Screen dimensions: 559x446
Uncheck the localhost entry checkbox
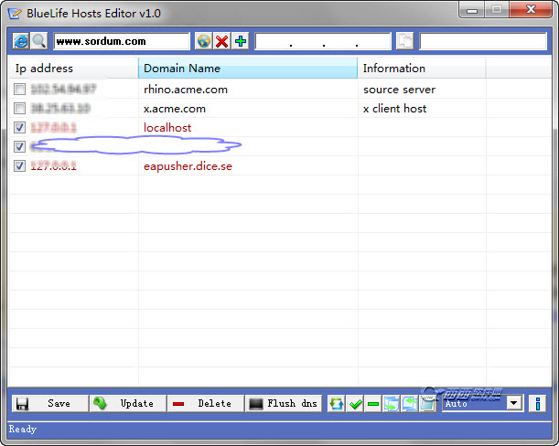pos(19,128)
